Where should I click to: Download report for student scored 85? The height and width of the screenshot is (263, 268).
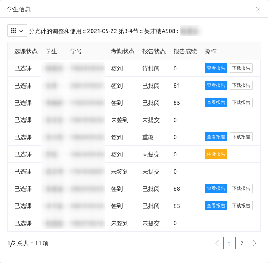coord(241,103)
